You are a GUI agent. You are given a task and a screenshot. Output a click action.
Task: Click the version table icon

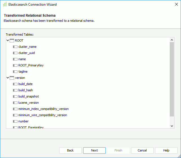[x=12, y=78]
